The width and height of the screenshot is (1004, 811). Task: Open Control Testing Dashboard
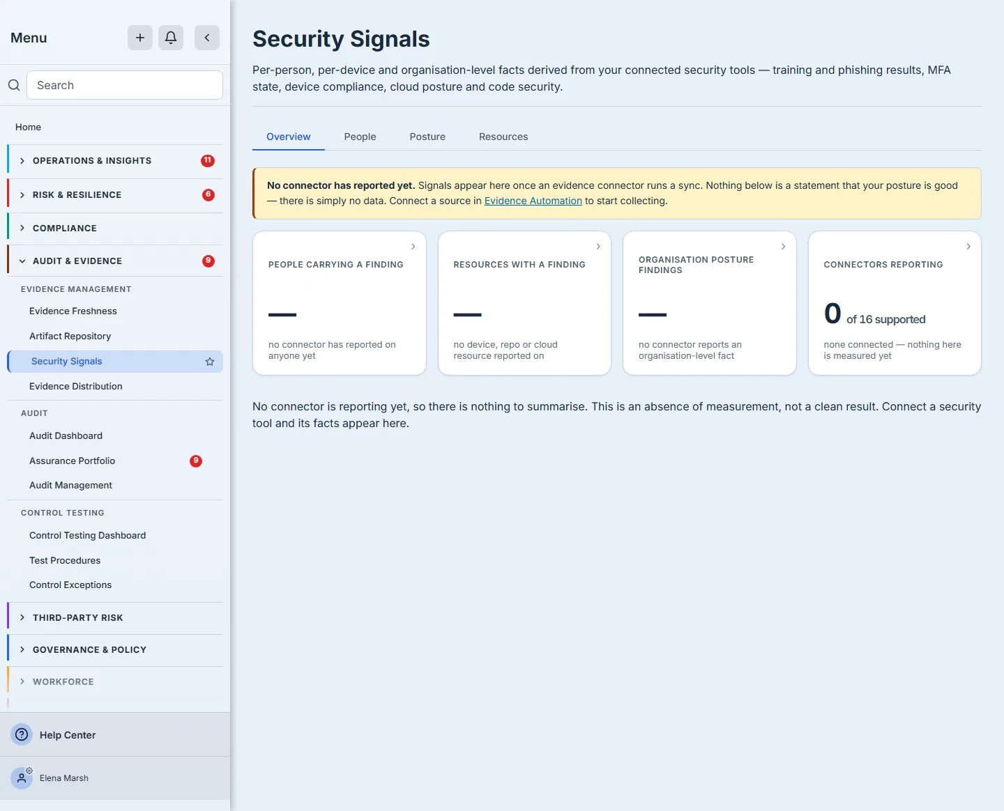88,536
